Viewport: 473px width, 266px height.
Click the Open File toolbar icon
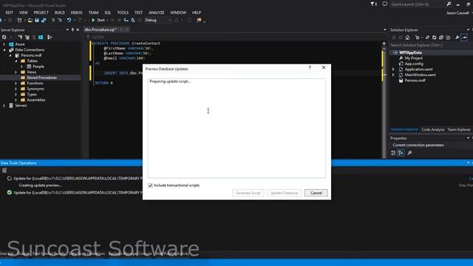[30, 20]
